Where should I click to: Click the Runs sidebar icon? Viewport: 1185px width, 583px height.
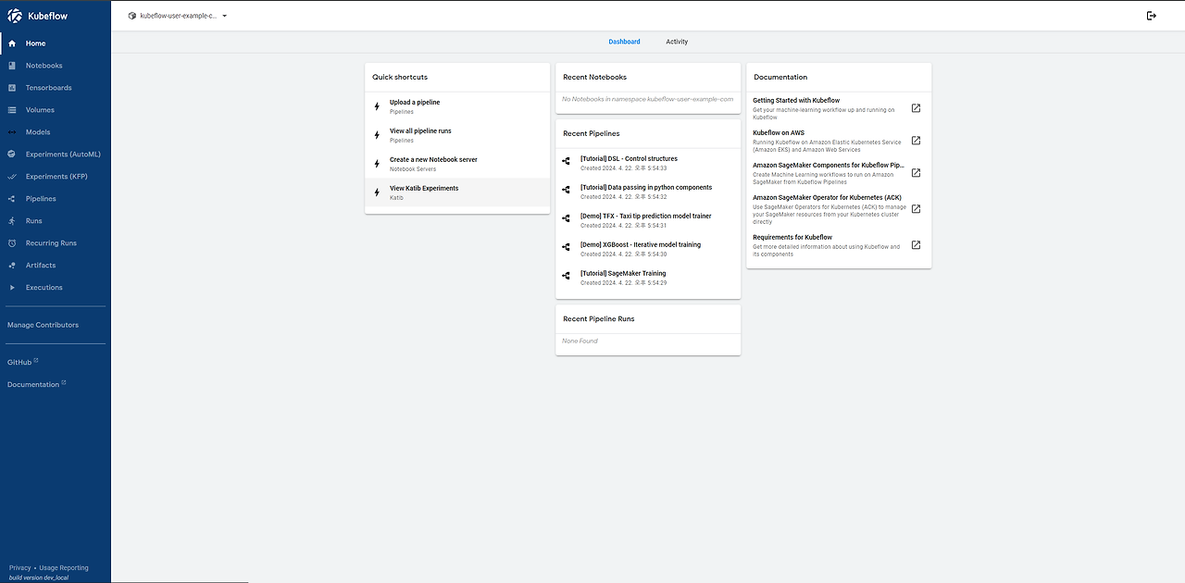[11, 221]
